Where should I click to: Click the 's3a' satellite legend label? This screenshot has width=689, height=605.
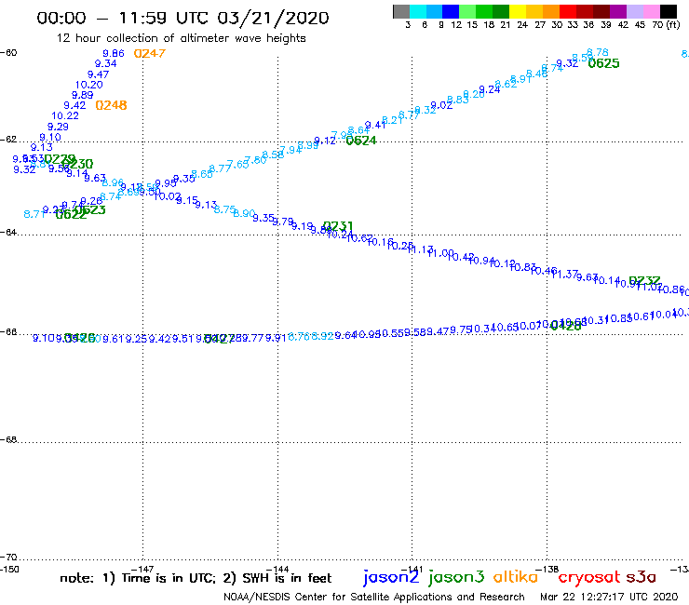(x=642, y=577)
